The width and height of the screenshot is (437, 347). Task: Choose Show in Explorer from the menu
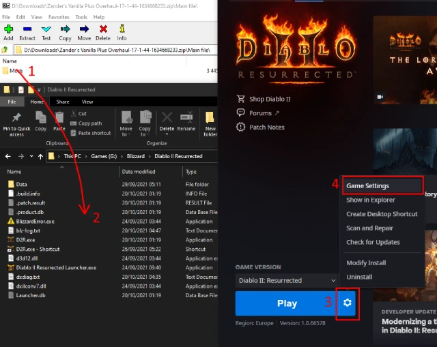370,200
